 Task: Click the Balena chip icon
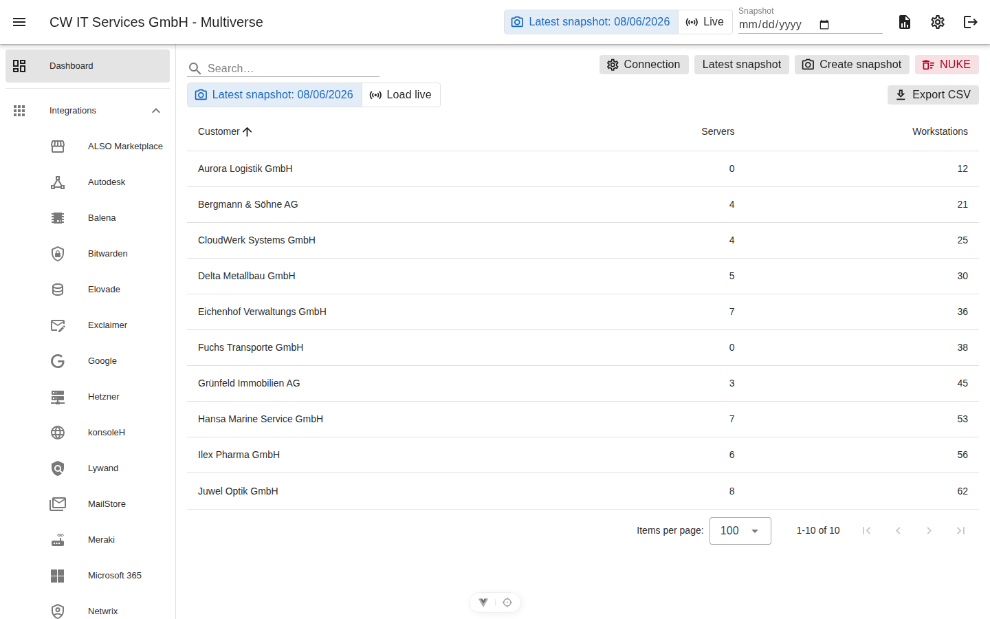point(58,218)
